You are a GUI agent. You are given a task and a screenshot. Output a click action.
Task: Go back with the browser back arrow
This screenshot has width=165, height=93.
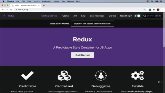(3, 10)
